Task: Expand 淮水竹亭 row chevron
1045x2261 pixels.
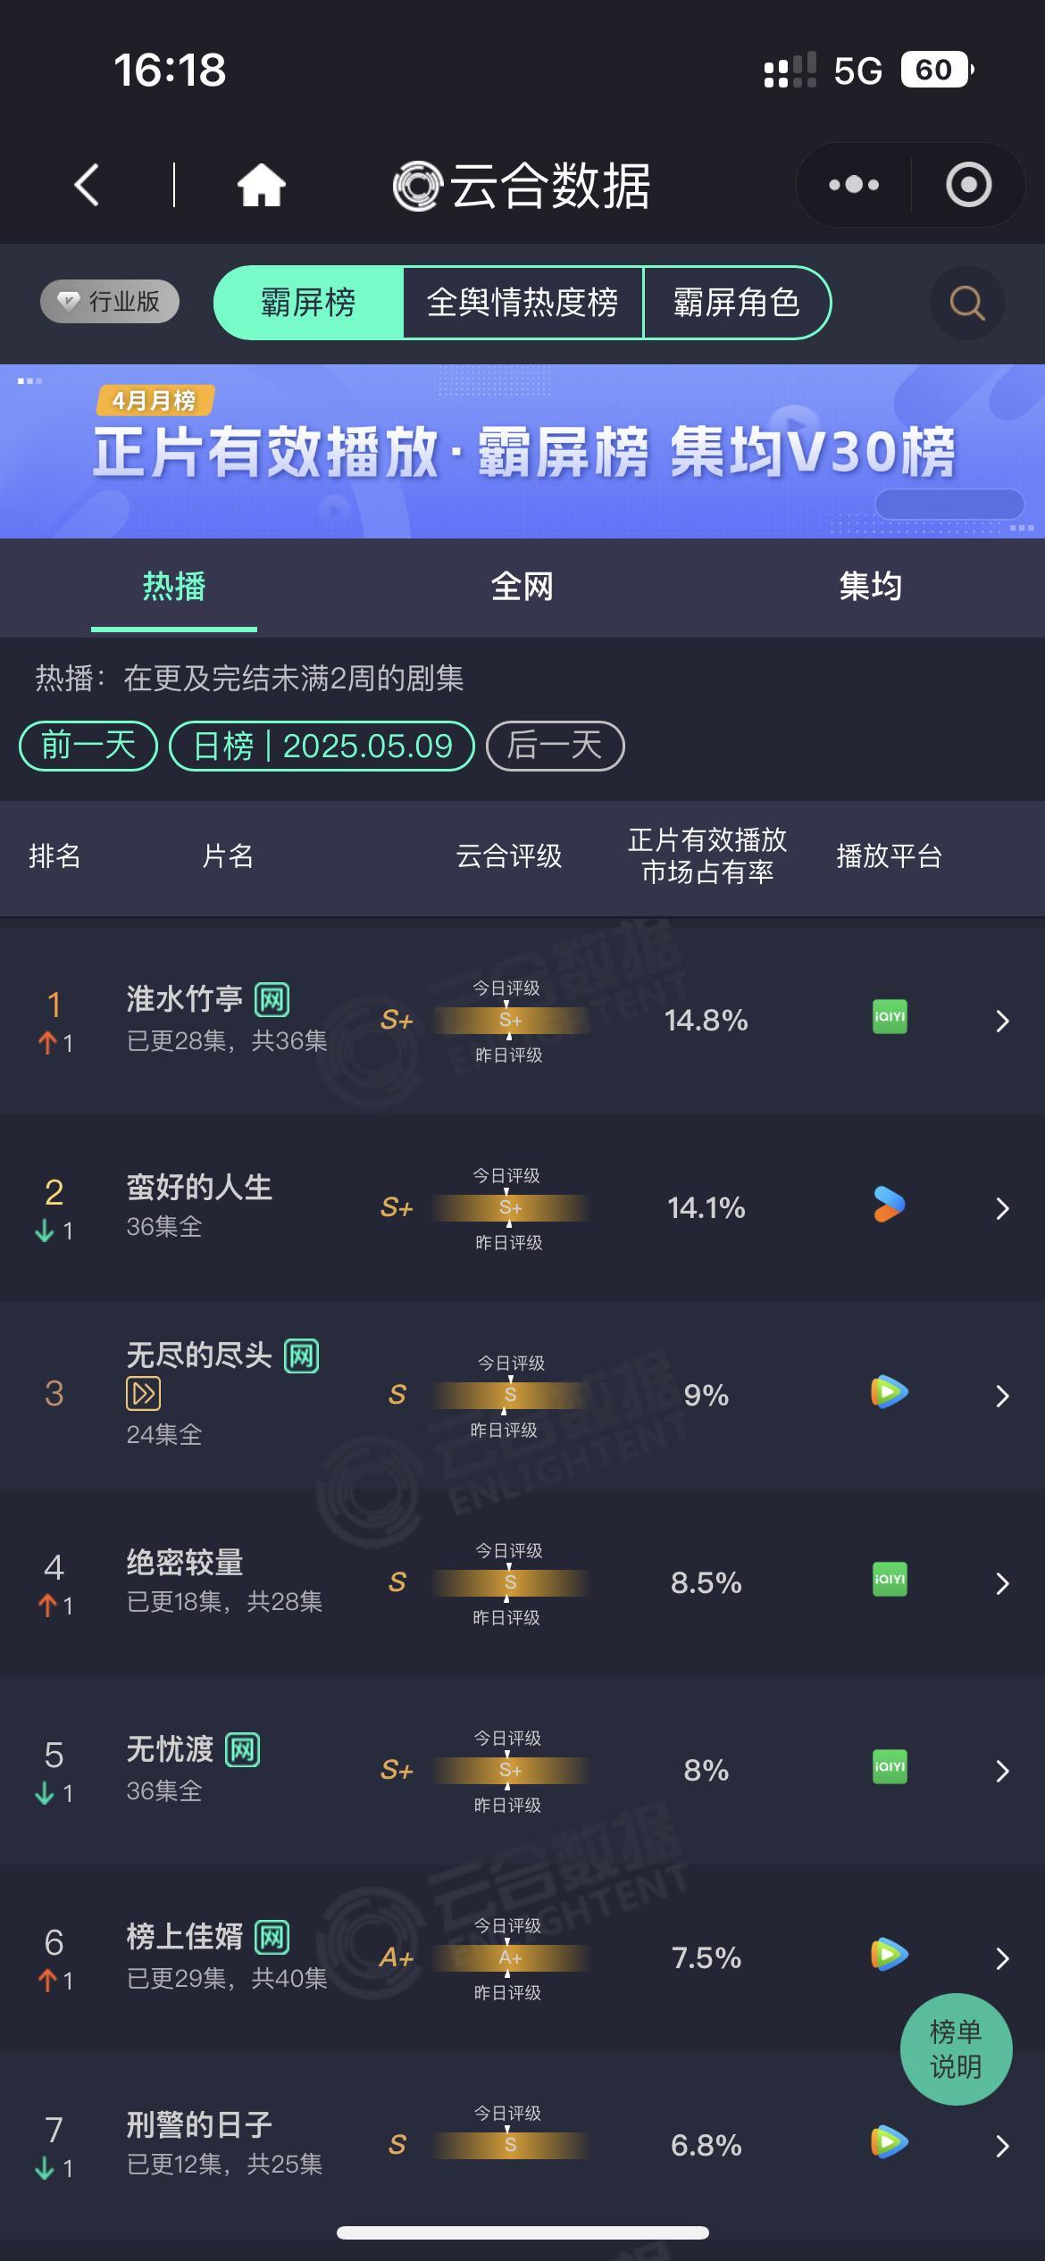Action: coord(1002,1021)
